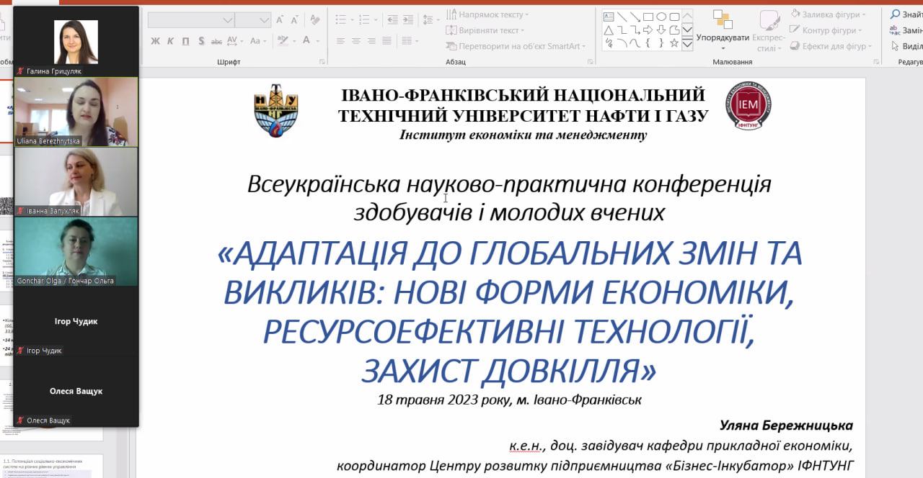Viewport: 923px width, 478px height.
Task: Select the Oval shape in shapes gallery
Action: click(x=661, y=17)
